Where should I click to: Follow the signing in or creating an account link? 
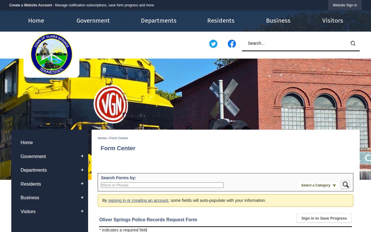click(x=138, y=200)
